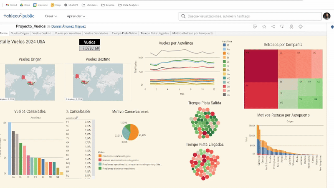Expand the Crear dropdown menu

coord(52,16)
